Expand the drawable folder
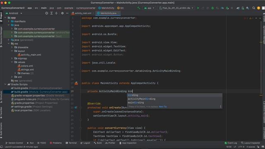Image resolution: width=265 pixels, height=149 pixels. pyautogui.click(x=12, y=47)
